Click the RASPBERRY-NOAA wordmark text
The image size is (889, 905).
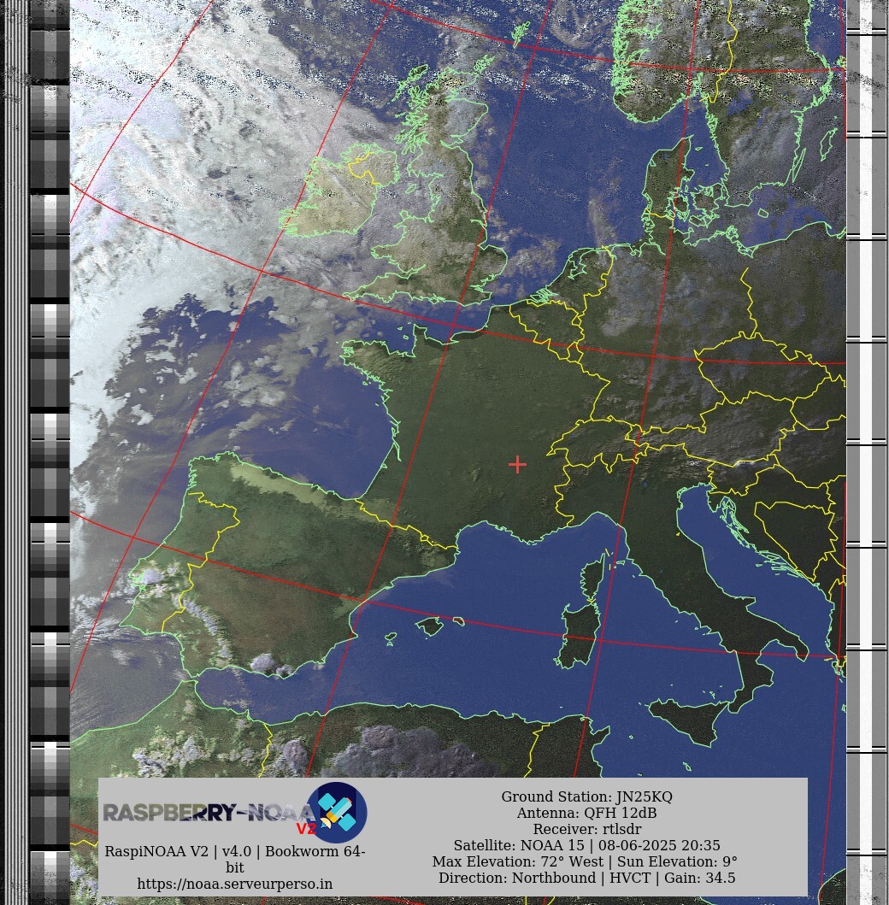[209, 813]
